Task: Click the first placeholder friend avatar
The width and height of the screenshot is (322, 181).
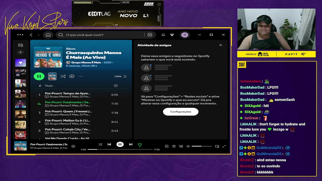Action: [146, 67]
